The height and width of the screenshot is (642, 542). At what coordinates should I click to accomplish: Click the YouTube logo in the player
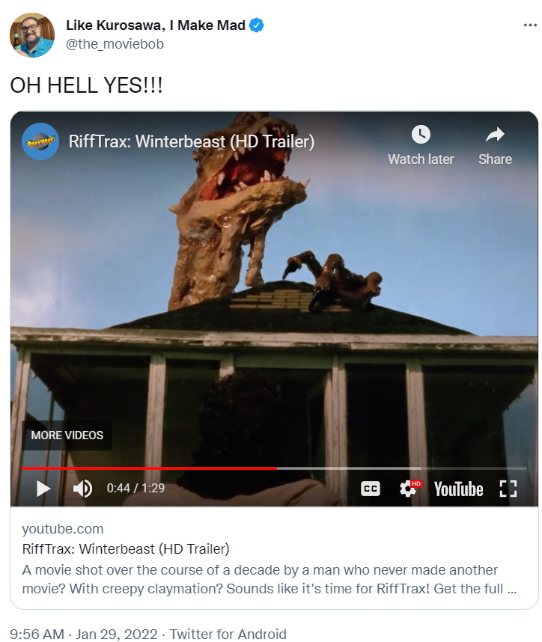click(x=458, y=489)
